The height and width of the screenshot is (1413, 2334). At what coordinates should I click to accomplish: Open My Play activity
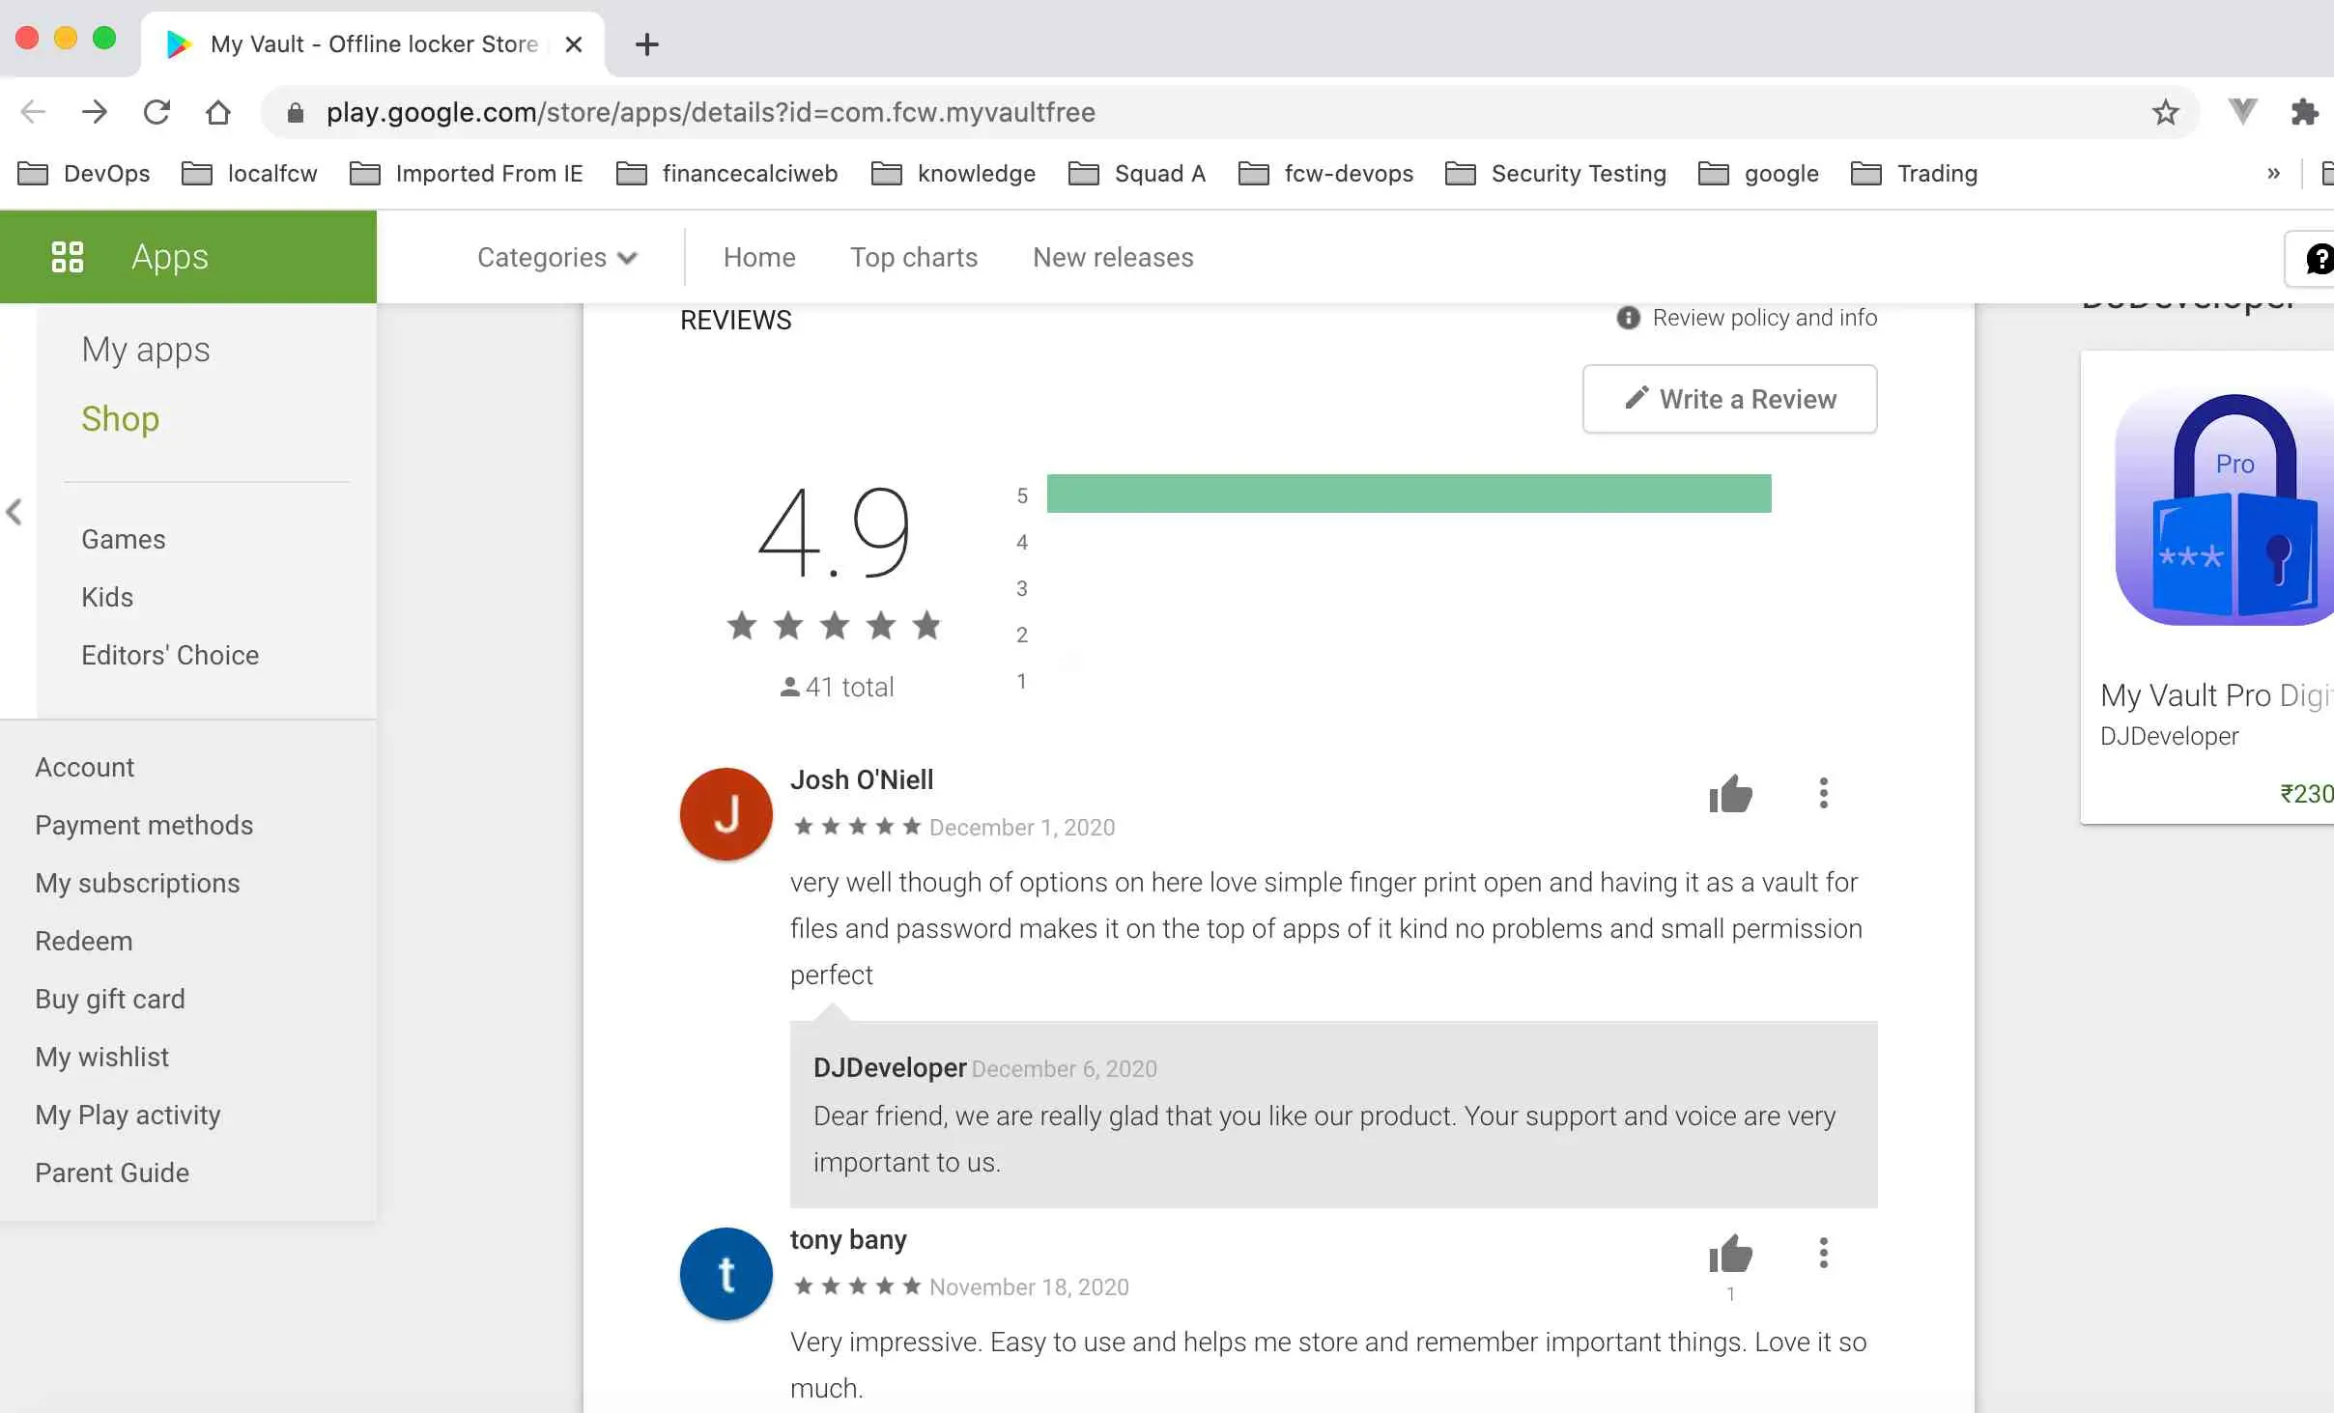128,1115
